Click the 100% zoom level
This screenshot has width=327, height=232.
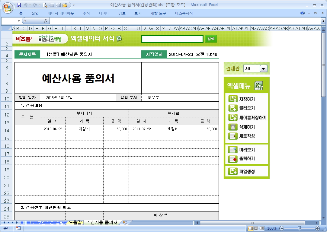(272, 228)
